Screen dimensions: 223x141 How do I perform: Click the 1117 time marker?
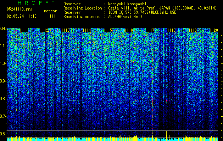point(150,30)
